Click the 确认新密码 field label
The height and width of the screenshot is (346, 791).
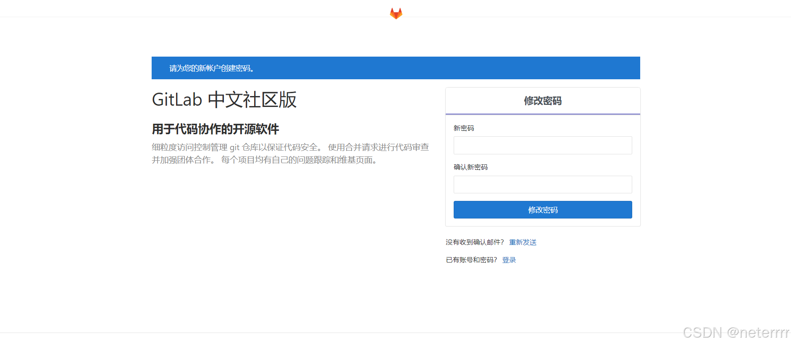(x=470, y=167)
